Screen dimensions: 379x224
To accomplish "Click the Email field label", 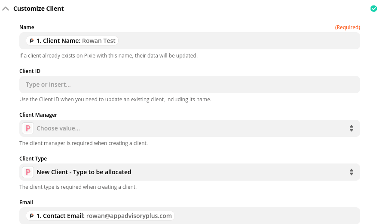I will (x=26, y=203).
